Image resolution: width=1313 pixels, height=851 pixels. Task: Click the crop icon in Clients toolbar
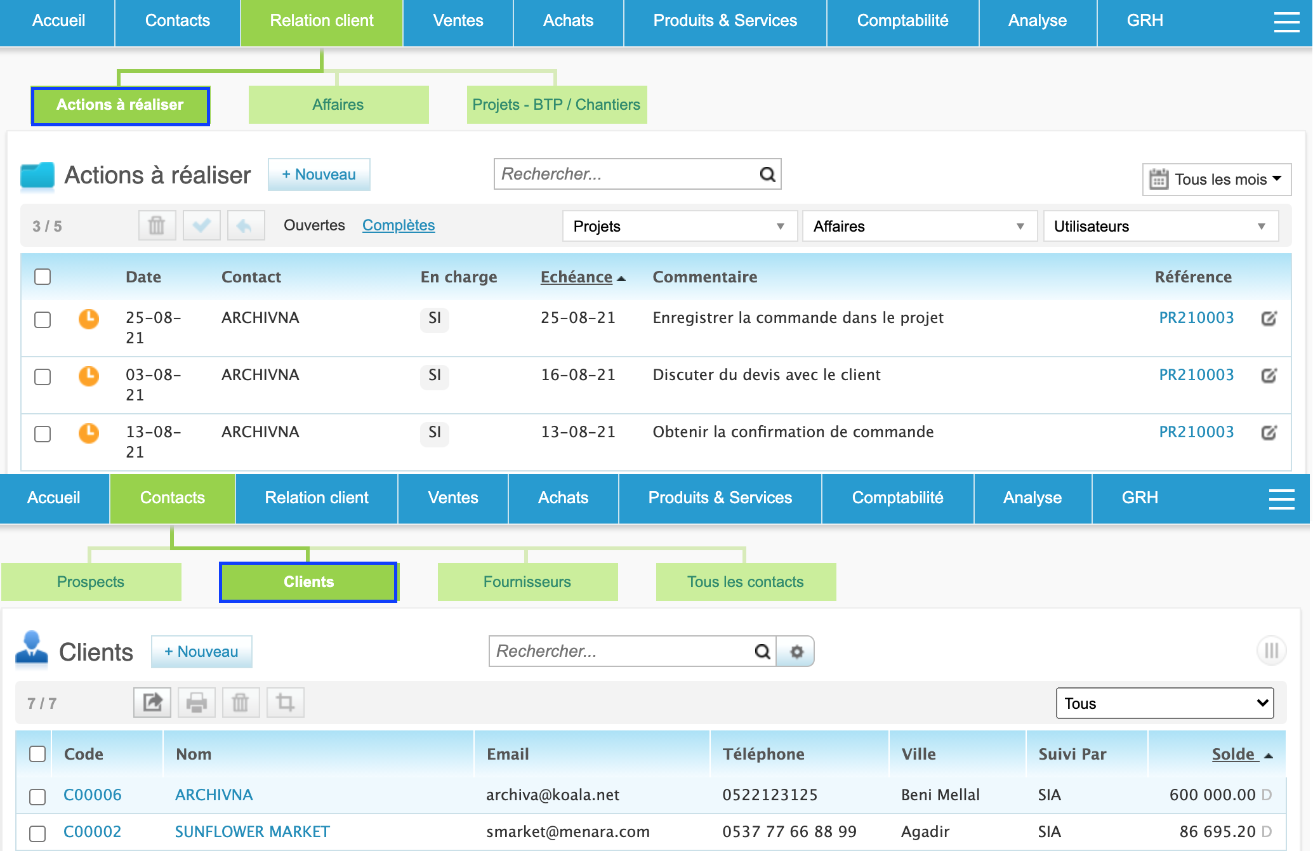[286, 703]
